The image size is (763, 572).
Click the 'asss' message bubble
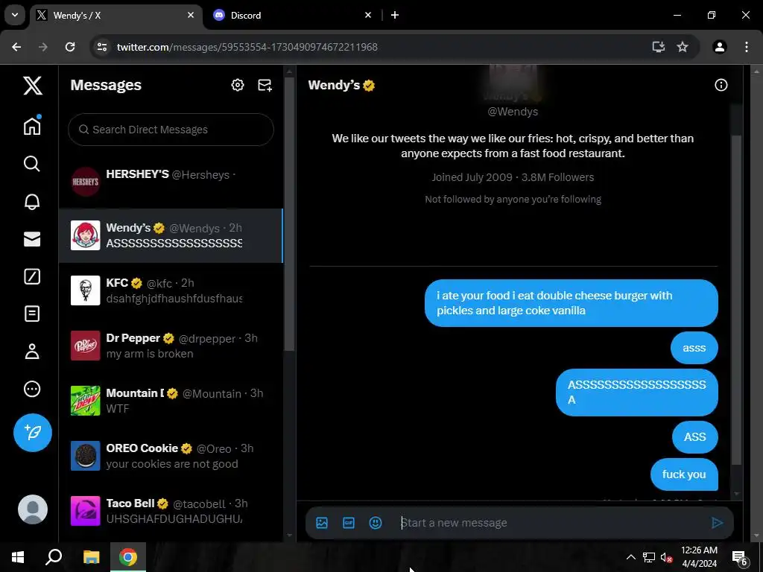694,348
